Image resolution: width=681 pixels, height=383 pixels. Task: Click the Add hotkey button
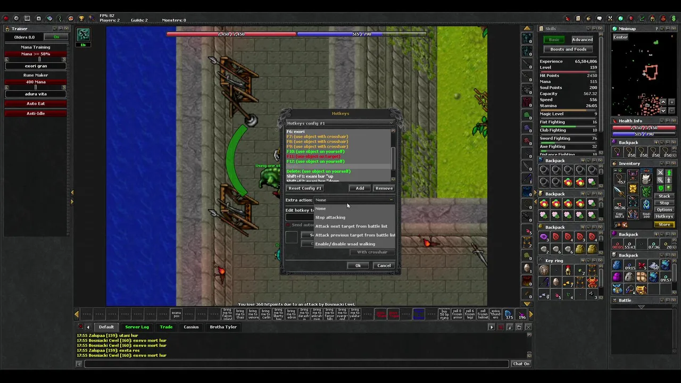coord(360,188)
